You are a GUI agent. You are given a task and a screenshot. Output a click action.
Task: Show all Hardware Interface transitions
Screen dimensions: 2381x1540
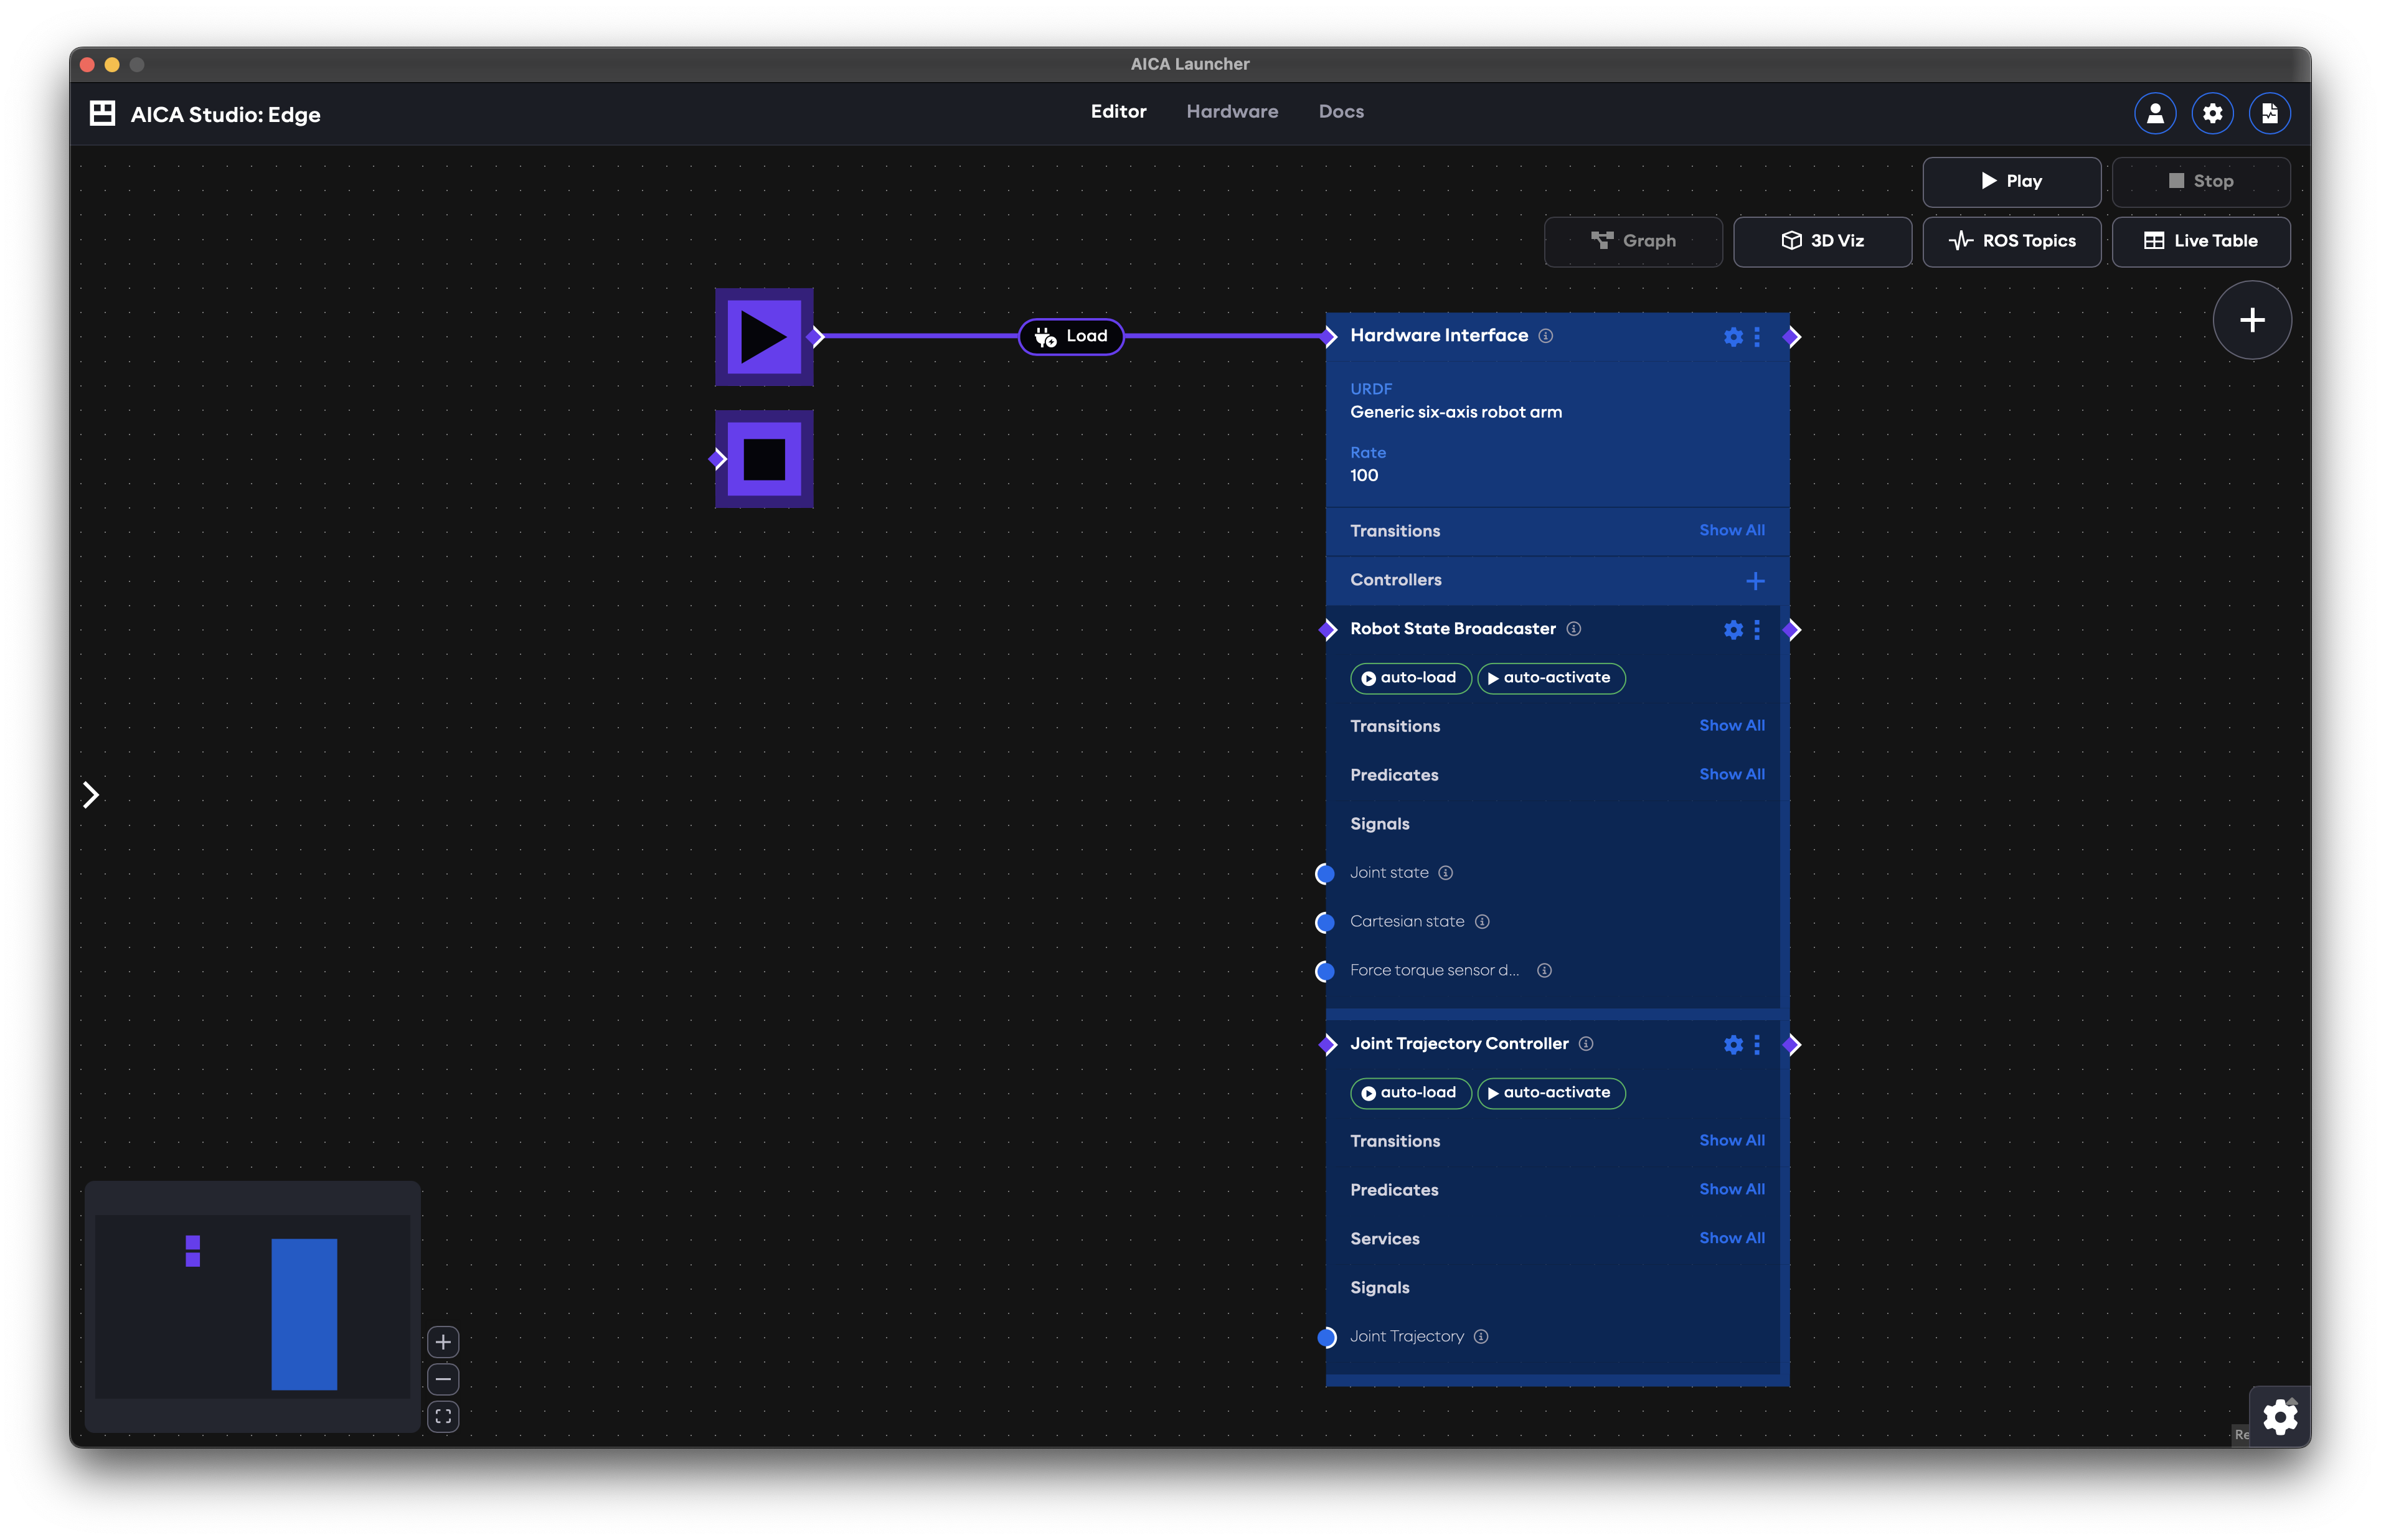[1731, 530]
